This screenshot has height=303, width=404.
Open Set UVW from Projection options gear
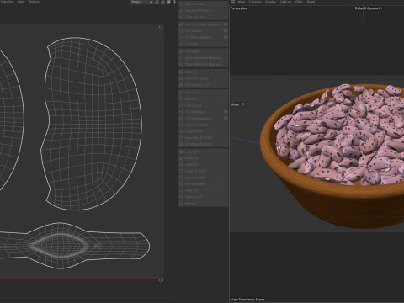226,24
